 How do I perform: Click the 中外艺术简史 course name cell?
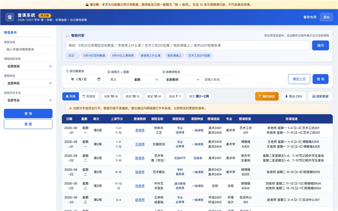coord(159,186)
